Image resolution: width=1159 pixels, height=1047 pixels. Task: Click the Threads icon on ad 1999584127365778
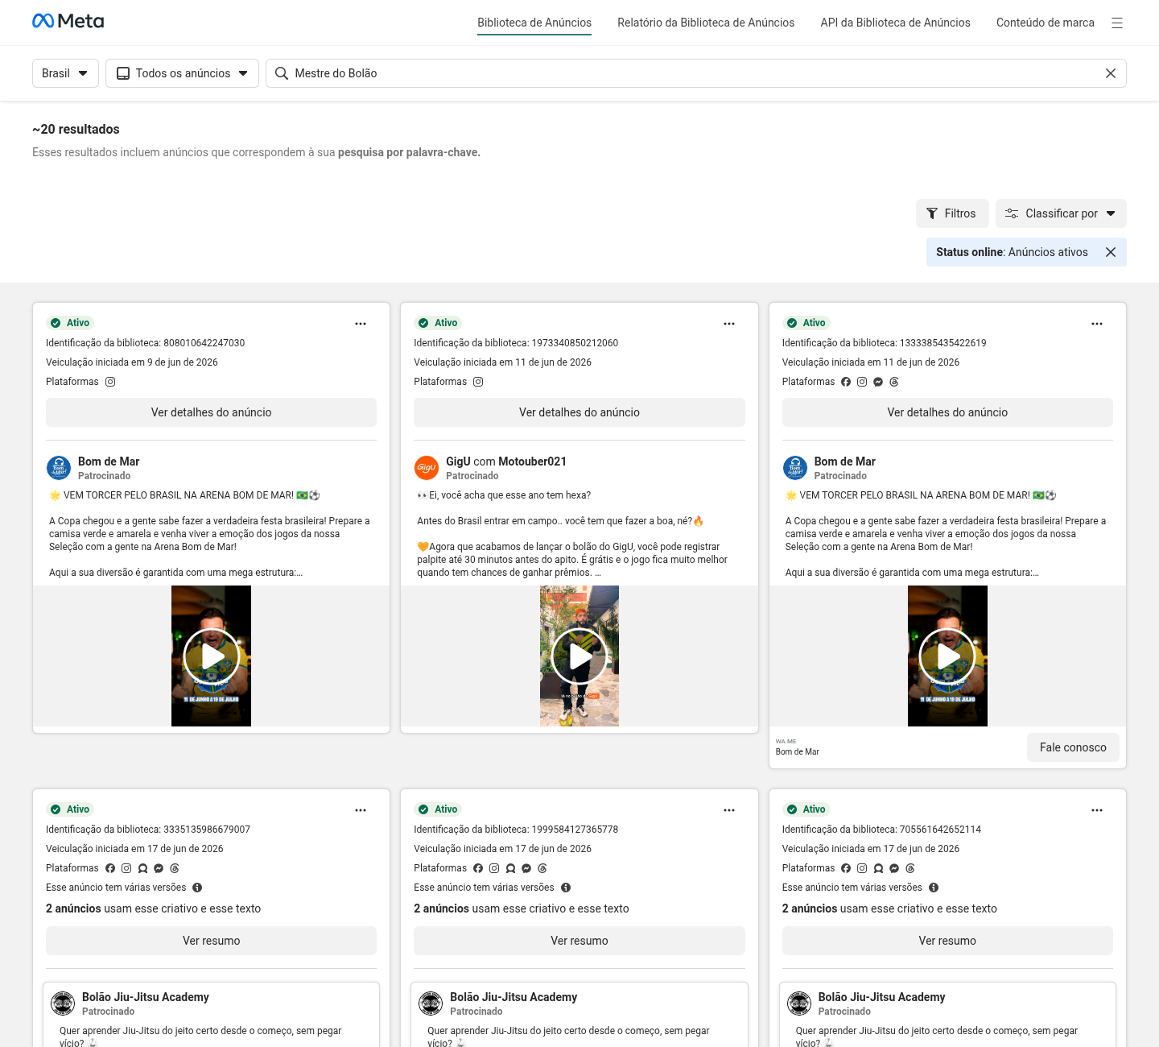click(x=542, y=868)
